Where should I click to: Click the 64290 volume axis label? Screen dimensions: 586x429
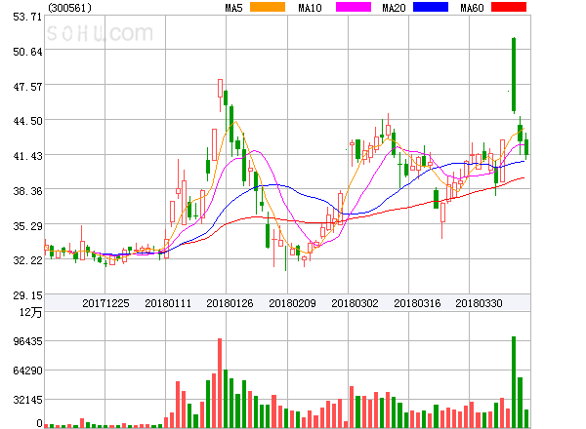pos(27,370)
